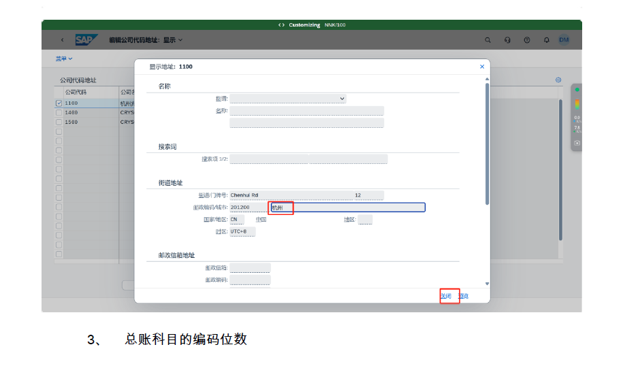Click the headset support icon

coord(507,40)
